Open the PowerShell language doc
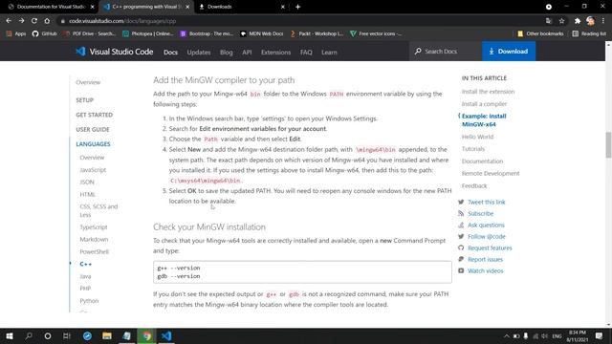Viewport: 612px width, 344px height. tap(94, 251)
